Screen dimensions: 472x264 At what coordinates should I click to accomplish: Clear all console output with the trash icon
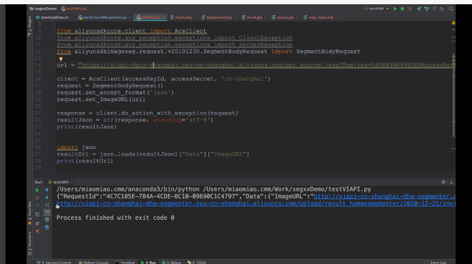tap(47, 227)
